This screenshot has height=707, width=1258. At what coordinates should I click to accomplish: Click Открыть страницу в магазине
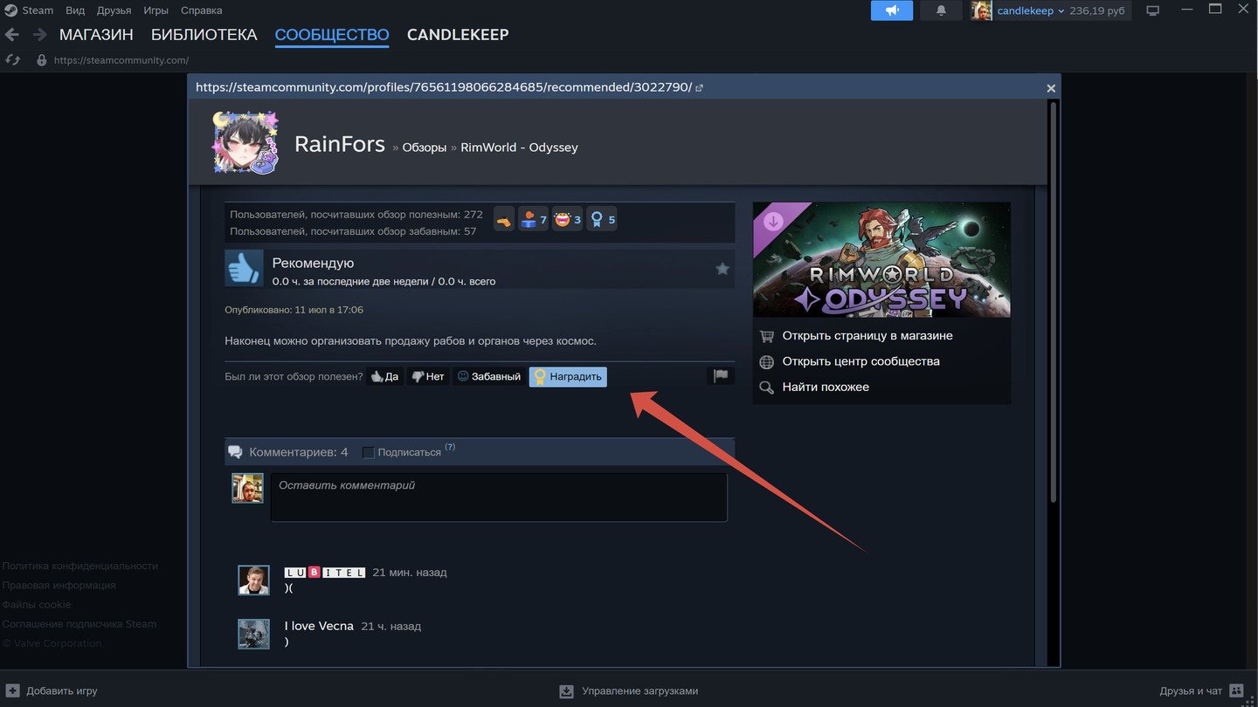tap(867, 336)
